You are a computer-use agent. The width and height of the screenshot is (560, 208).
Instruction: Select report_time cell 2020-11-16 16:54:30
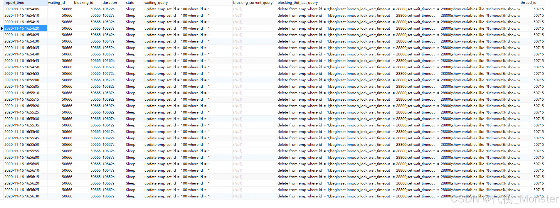(25, 41)
